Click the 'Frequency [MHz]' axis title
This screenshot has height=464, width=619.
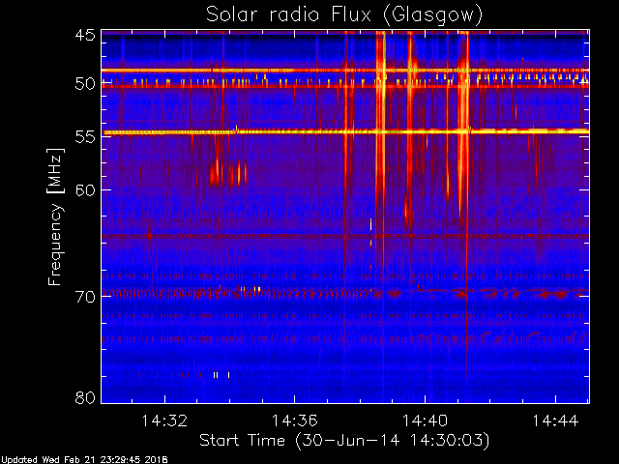55,217
